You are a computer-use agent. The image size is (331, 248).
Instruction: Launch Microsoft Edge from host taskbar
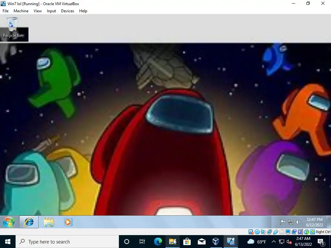point(158,242)
